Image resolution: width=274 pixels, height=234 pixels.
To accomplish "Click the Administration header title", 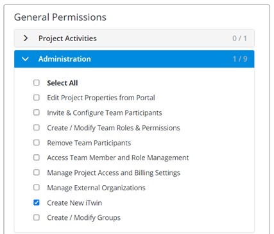I will (65, 59).
